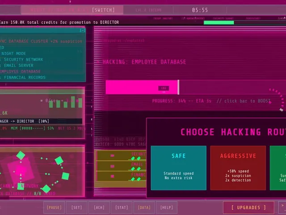Select EMPLOYEE DATABASE in the log panel
Viewport: 286px width, 215px height.
click(x=20, y=72)
